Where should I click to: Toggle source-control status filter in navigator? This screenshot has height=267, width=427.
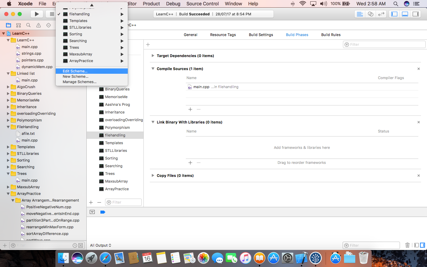(x=81, y=245)
